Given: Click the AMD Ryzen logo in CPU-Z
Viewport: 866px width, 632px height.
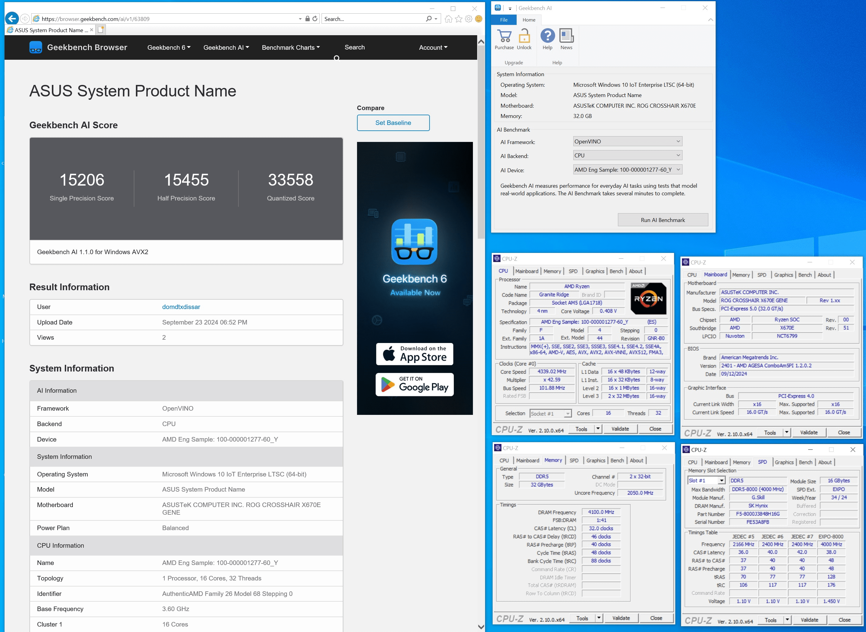Looking at the screenshot, I should (x=648, y=298).
